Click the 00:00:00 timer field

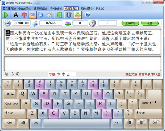point(21,23)
